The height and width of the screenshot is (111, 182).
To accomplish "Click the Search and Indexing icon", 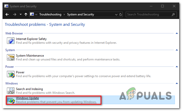I will pyautogui.click(x=10, y=91).
